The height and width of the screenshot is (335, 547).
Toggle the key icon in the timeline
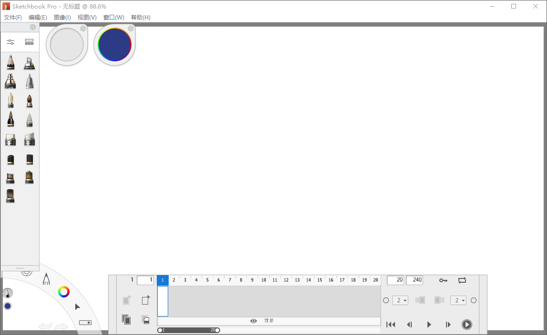click(443, 280)
